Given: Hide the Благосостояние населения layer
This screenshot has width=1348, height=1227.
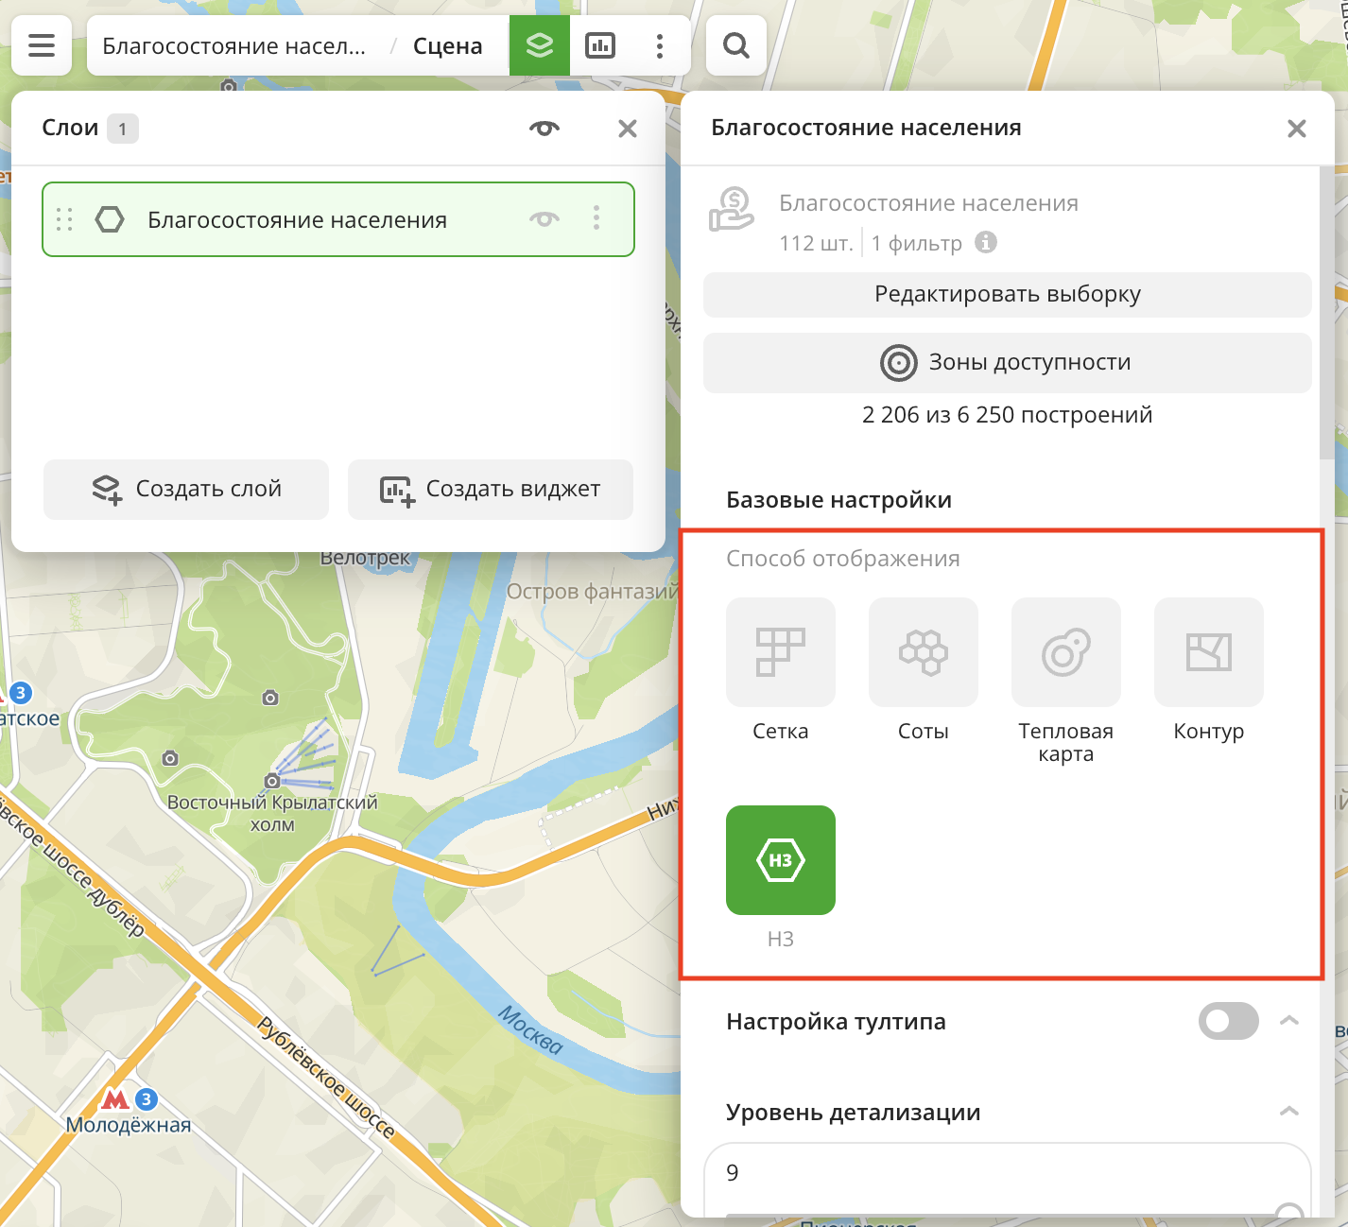Looking at the screenshot, I should pos(544,219).
